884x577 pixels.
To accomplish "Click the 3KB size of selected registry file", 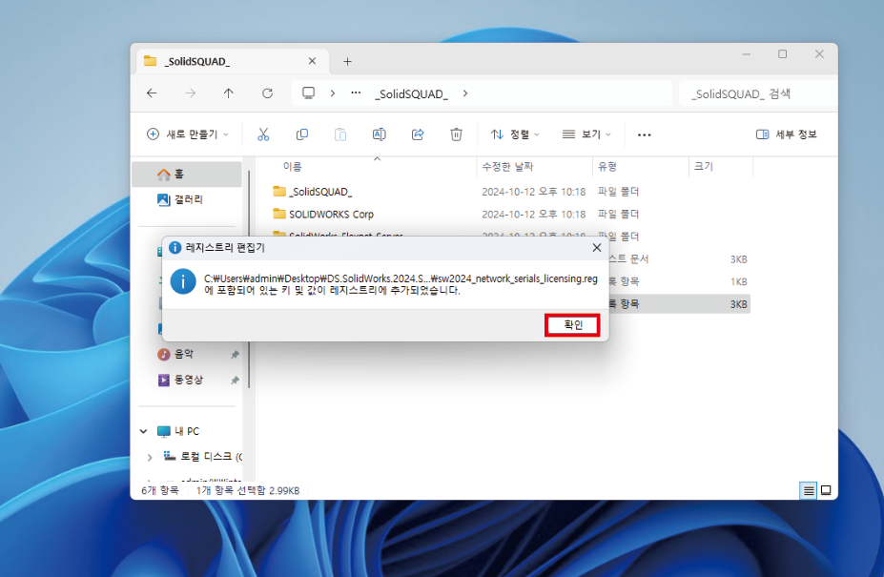I will (x=738, y=304).
